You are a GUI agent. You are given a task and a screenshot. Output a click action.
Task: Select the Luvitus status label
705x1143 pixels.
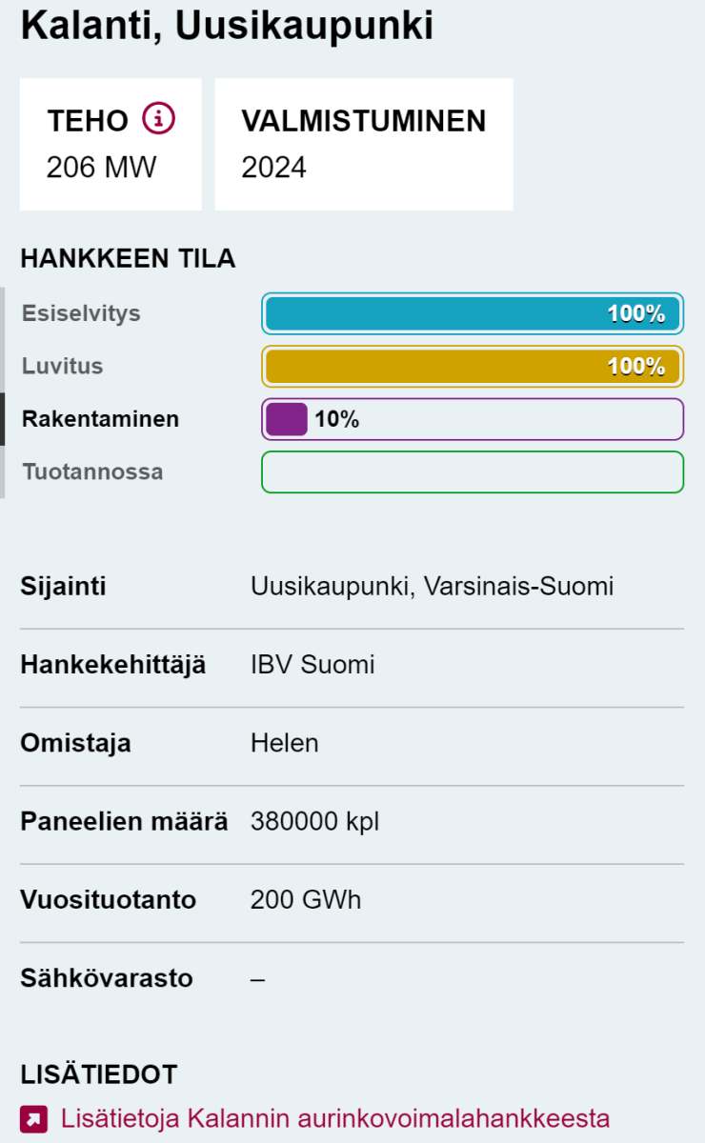pyautogui.click(x=63, y=367)
